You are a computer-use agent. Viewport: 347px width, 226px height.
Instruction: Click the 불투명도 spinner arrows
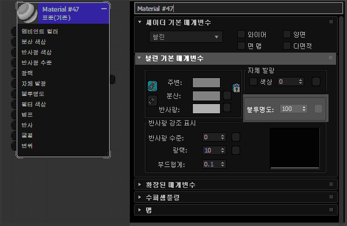tap(304, 109)
